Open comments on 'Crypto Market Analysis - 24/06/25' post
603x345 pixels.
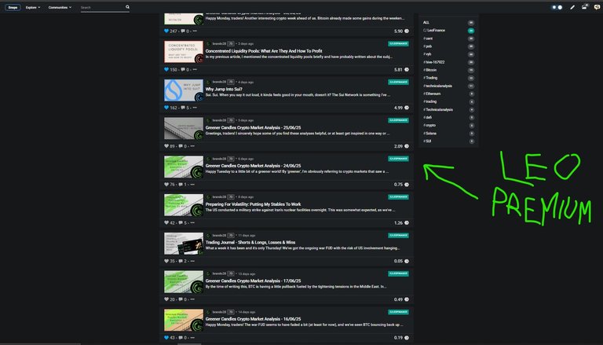click(181, 185)
